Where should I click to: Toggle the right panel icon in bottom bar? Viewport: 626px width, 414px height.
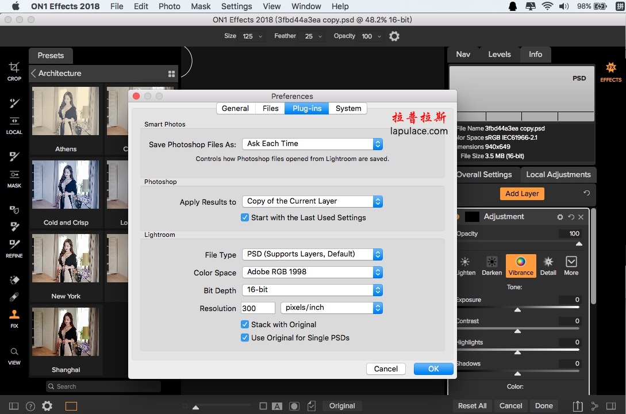611,406
